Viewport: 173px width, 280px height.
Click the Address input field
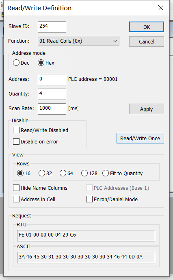click(x=52, y=80)
